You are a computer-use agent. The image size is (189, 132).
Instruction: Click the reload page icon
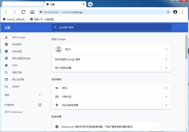pyautogui.click(x=23, y=12)
